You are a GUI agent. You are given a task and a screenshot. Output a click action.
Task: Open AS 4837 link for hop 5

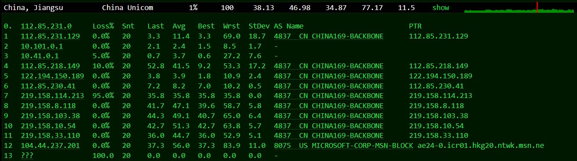point(329,76)
